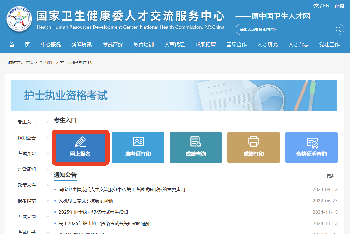This screenshot has width=350, height=234.
Task: Open the 考试评价 navigation menu
Action: pyautogui.click(x=112, y=45)
